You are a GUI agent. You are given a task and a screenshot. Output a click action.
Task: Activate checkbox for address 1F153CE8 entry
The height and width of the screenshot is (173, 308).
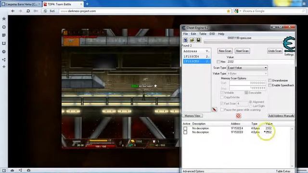coord(185,133)
